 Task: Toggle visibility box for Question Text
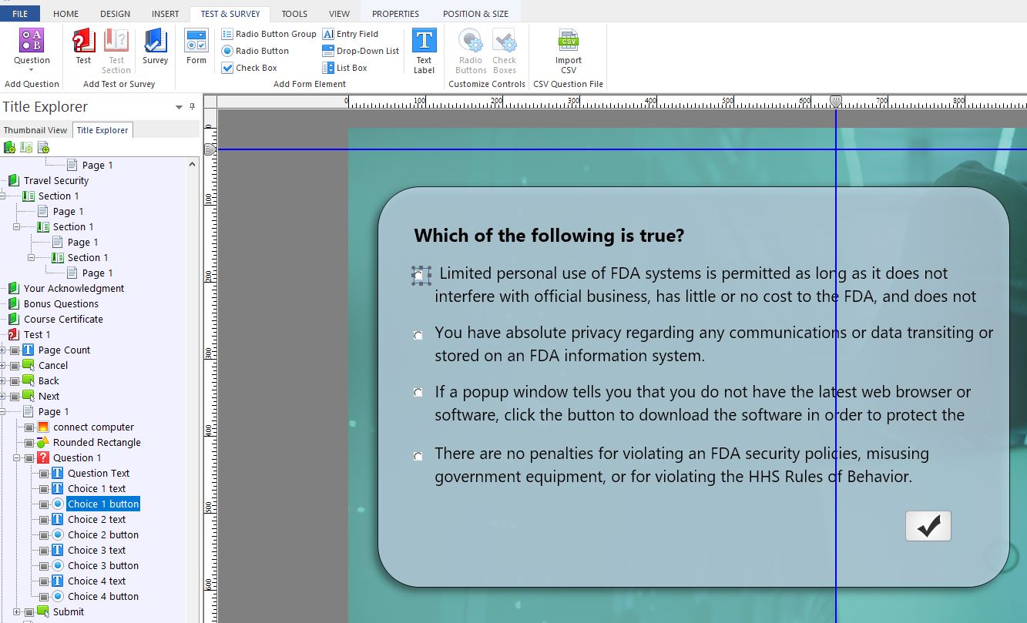(x=44, y=474)
